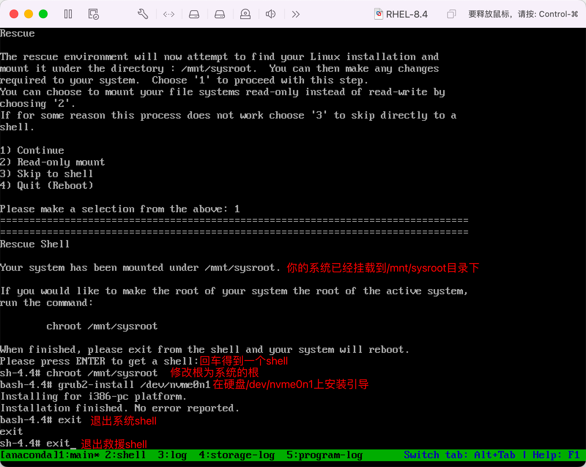
Task: Open the 5:program-log tab
Action: coord(324,455)
